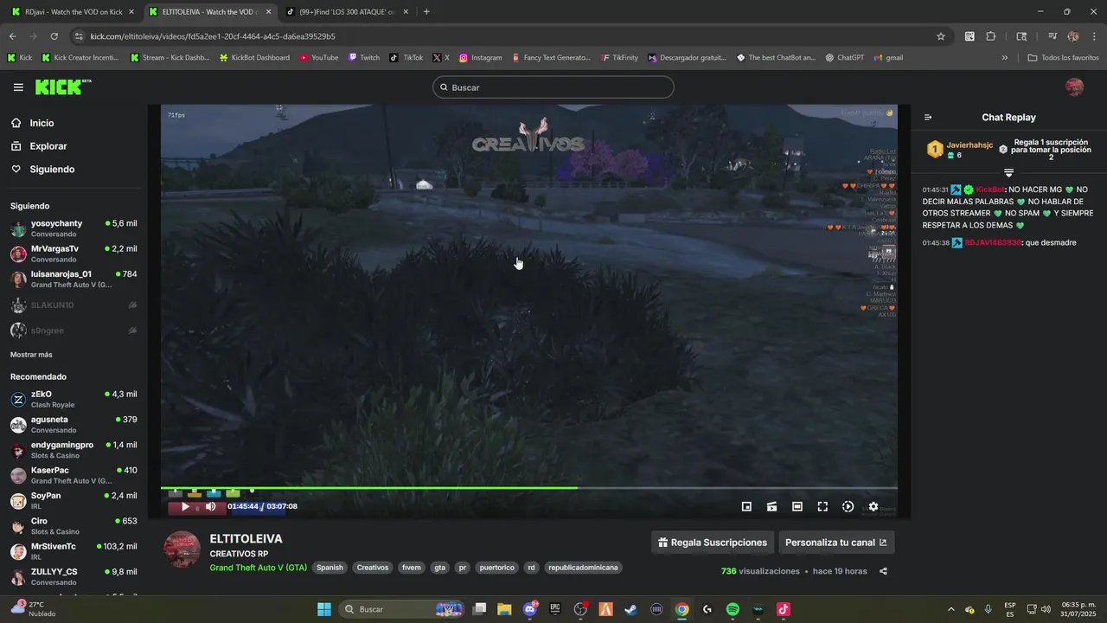
Task: Open video player settings gear
Action: 873,506
